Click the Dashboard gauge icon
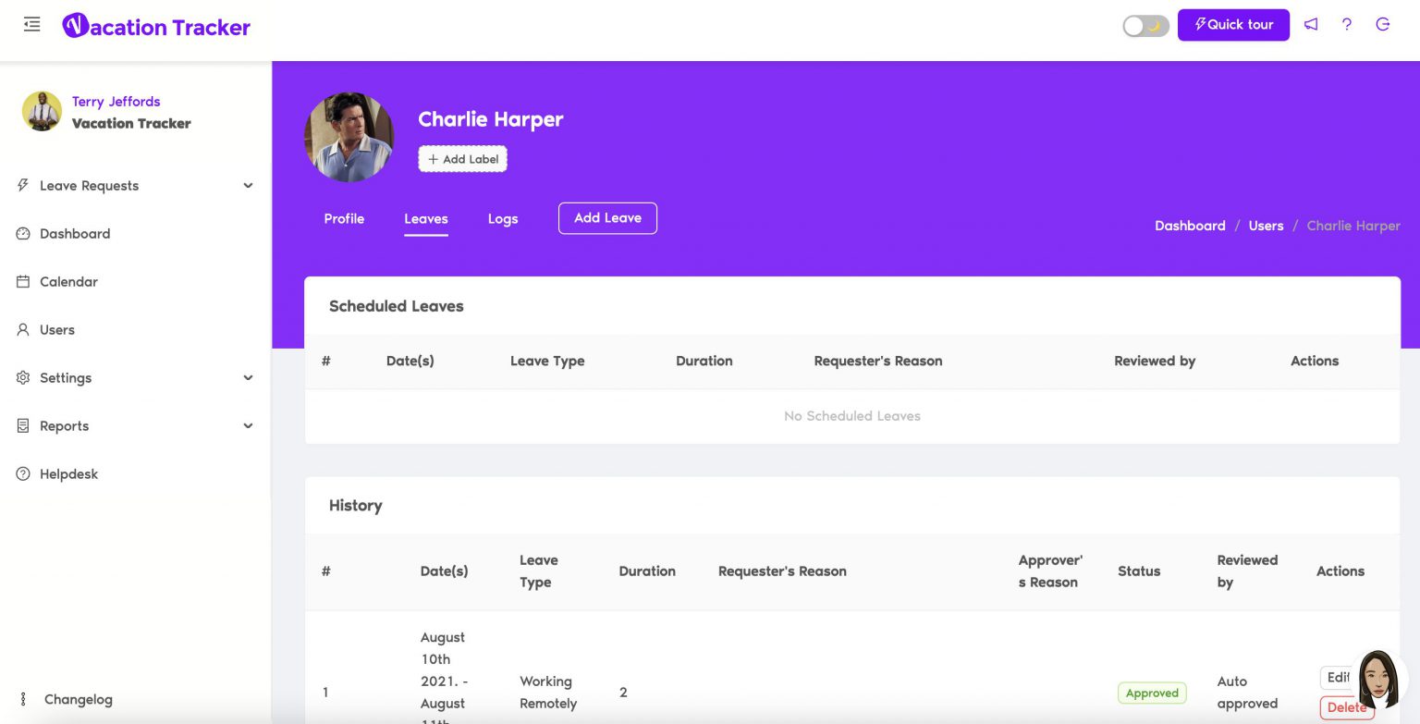 [x=23, y=234]
